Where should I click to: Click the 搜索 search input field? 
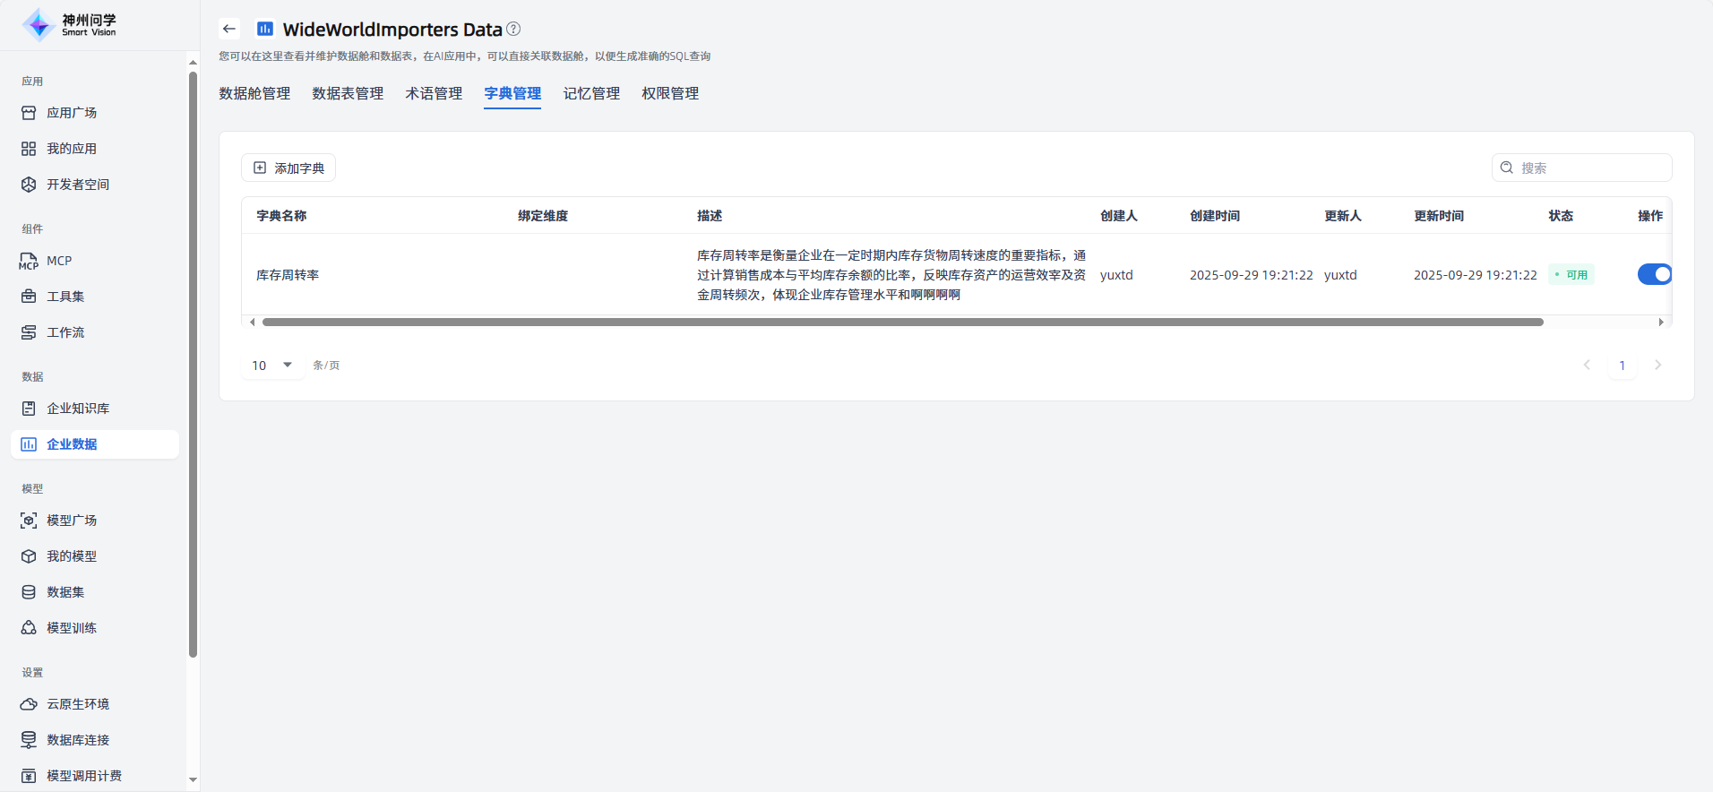(1590, 168)
